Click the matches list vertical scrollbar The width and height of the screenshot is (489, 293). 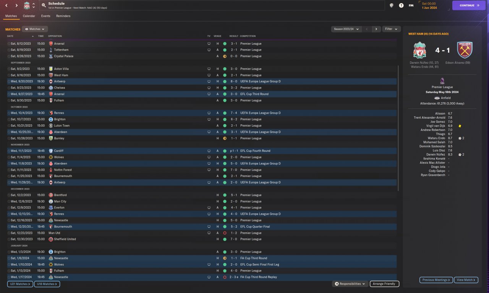398,128
